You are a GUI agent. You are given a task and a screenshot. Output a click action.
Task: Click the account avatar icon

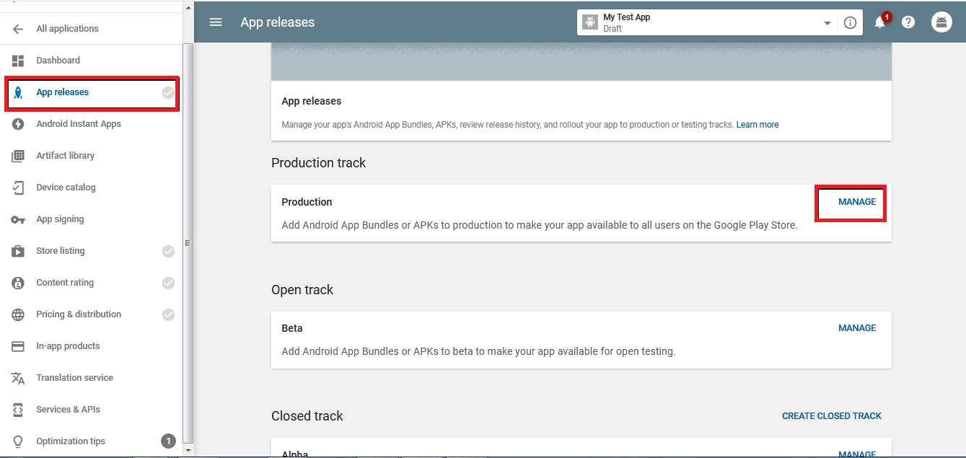pyautogui.click(x=941, y=22)
